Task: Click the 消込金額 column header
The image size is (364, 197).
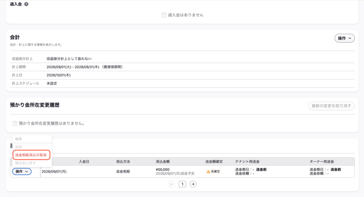Action: (162, 162)
